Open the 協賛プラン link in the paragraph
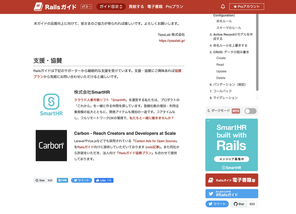The width and height of the screenshot is (296, 214). point(107,74)
